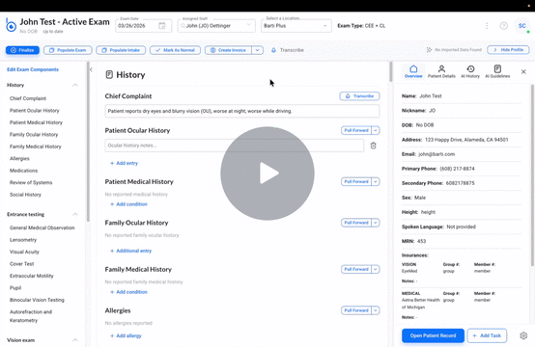Open the SC user avatar menu
This screenshot has height=347, width=535.
pyautogui.click(x=522, y=26)
